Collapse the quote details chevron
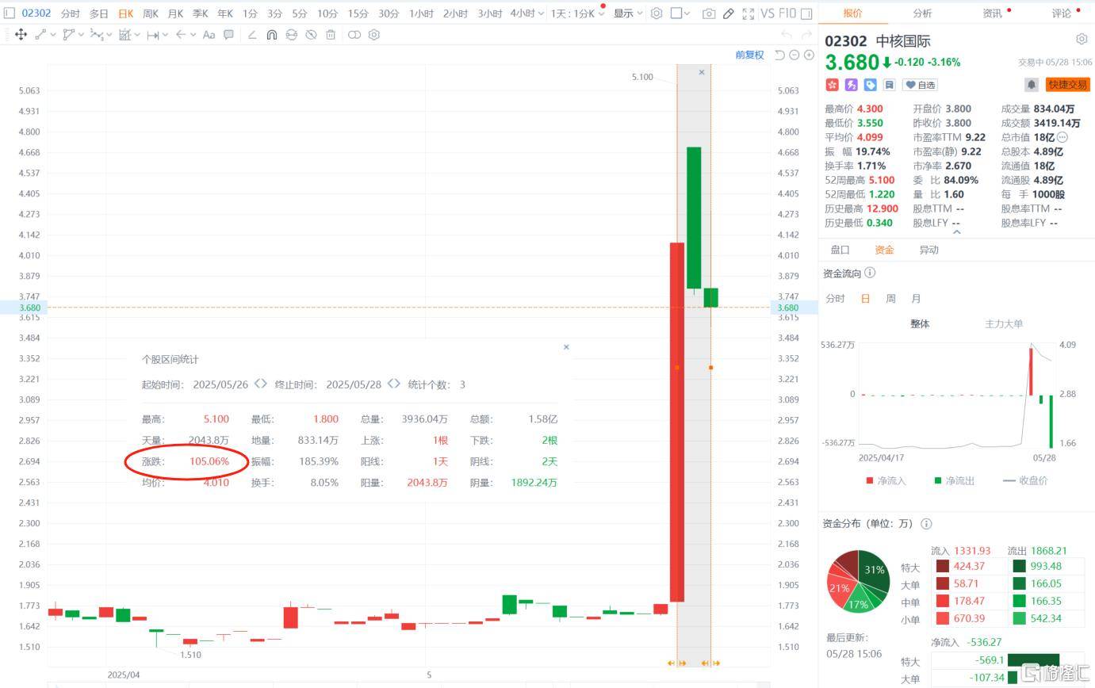The height and width of the screenshot is (688, 1095). (956, 232)
